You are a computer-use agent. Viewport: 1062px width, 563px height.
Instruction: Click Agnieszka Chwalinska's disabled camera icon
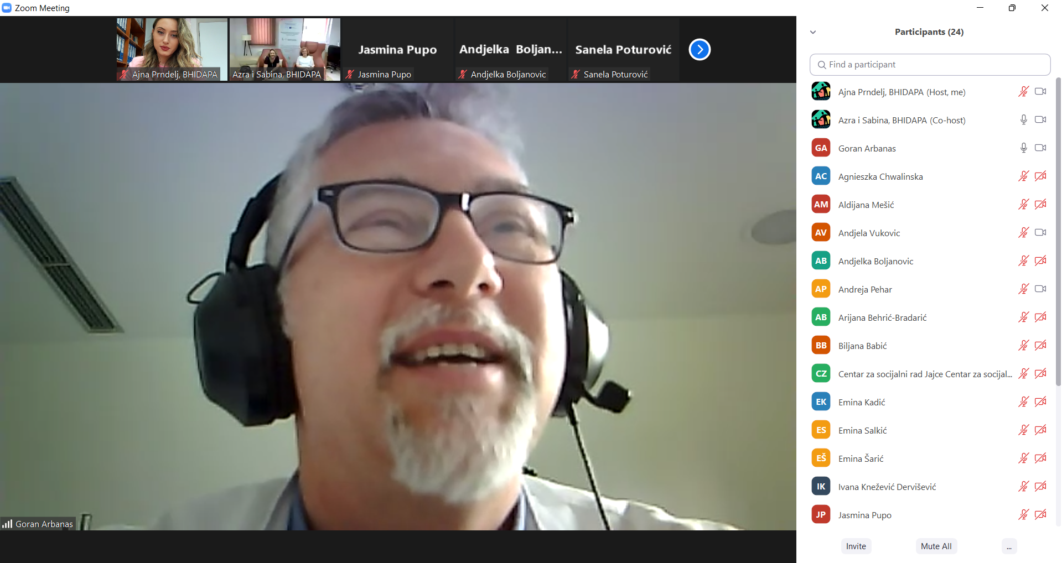tap(1040, 176)
